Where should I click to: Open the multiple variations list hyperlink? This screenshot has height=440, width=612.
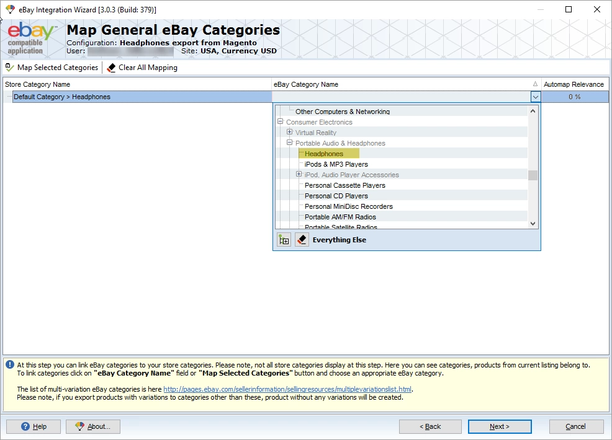pyautogui.click(x=287, y=389)
